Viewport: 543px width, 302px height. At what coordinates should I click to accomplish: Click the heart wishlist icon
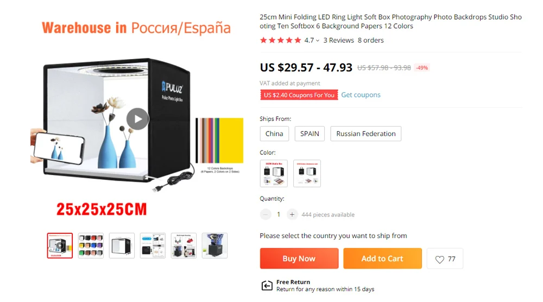[x=439, y=259]
